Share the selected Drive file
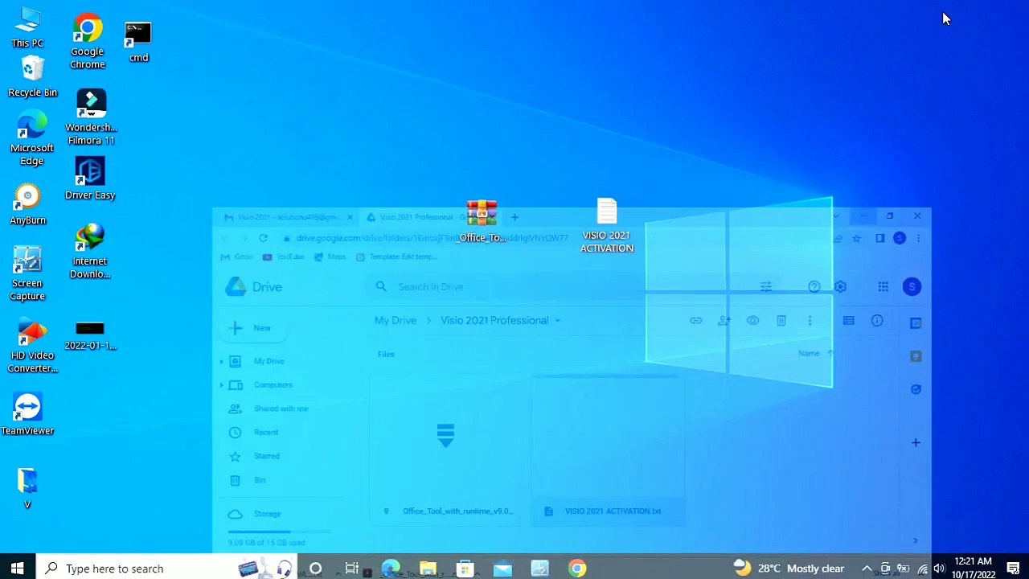 pyautogui.click(x=724, y=321)
